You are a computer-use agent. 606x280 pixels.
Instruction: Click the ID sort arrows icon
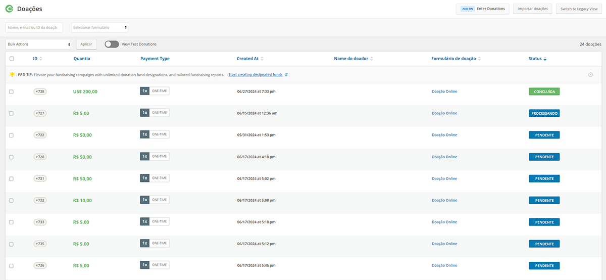(x=41, y=59)
